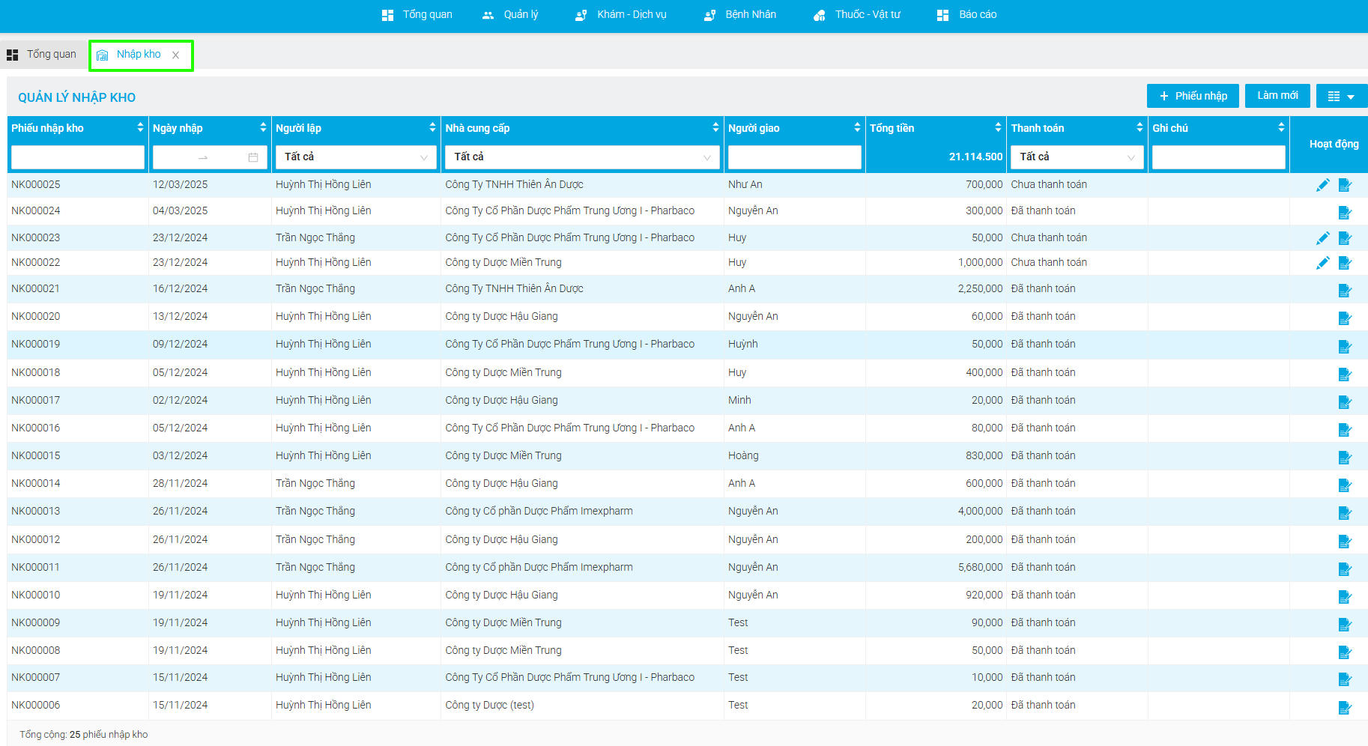1368x746 pixels.
Task: Click receipt code NK000013
Action: pos(36,512)
